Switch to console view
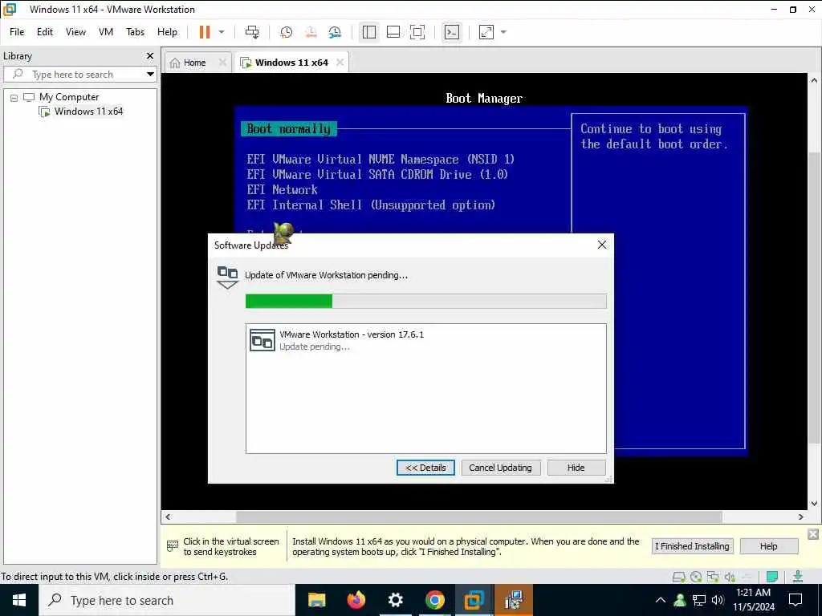822x616 pixels. click(x=451, y=32)
